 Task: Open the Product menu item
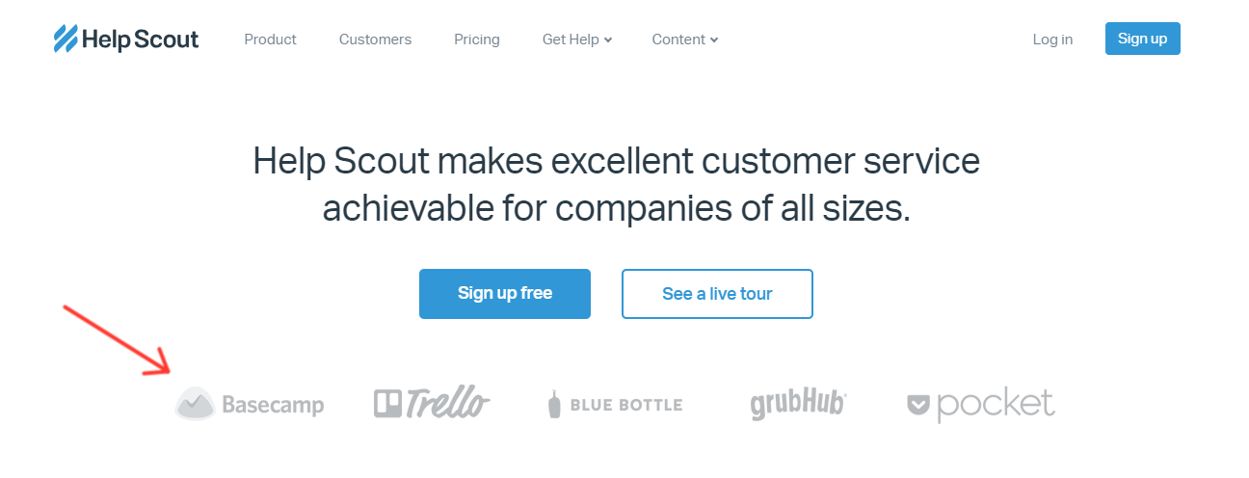tap(271, 40)
